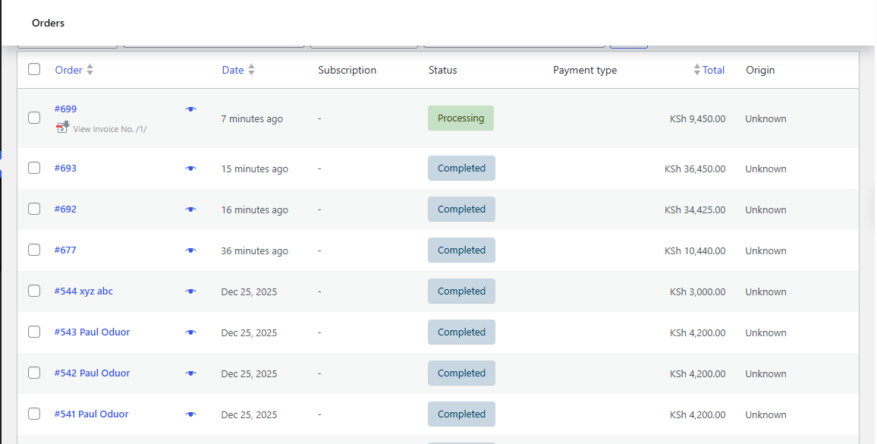This screenshot has width=877, height=444.
Task: Tick checkbox for order #544 xyz abc
Action: (x=34, y=291)
